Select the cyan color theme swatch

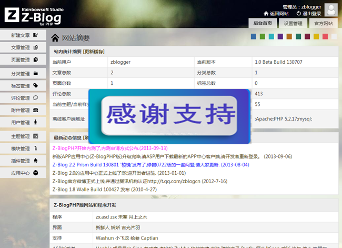(x=271, y=36)
